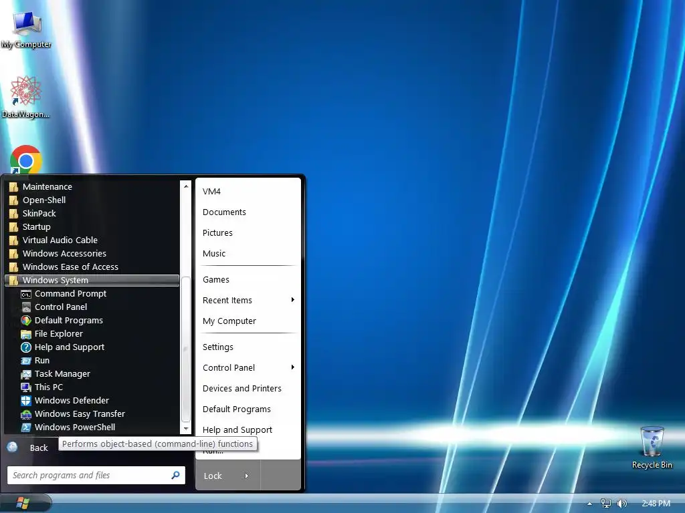Expand Control Panel submenu in right column

coord(248,368)
